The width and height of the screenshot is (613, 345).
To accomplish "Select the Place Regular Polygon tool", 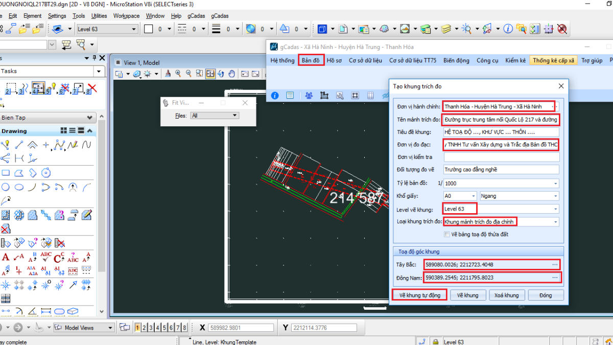I will pos(46,173).
